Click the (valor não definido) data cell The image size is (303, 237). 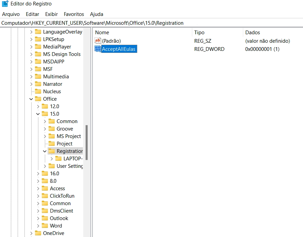[x=267, y=41]
